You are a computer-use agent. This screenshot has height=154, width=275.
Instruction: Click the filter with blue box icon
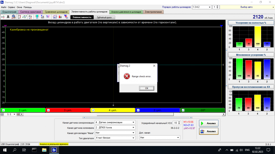(x=66, y=17)
